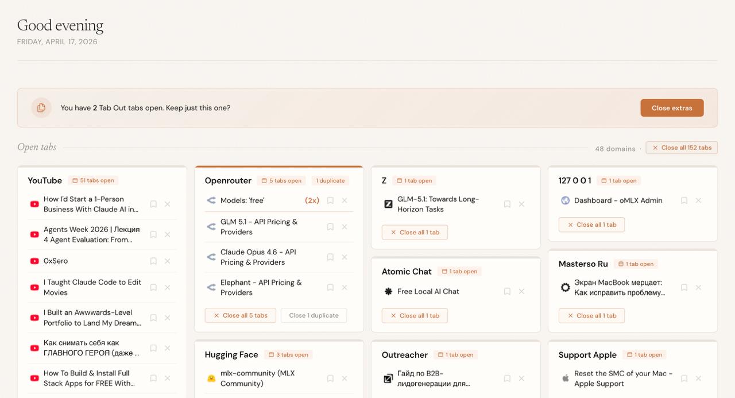Close 'I Built an Awwwards-Level Portfolio' tab

[x=168, y=318]
